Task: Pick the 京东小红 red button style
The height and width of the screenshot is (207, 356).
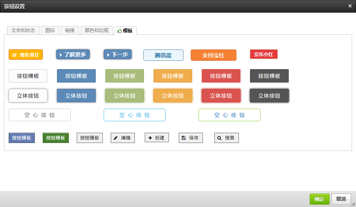Action: point(264,55)
